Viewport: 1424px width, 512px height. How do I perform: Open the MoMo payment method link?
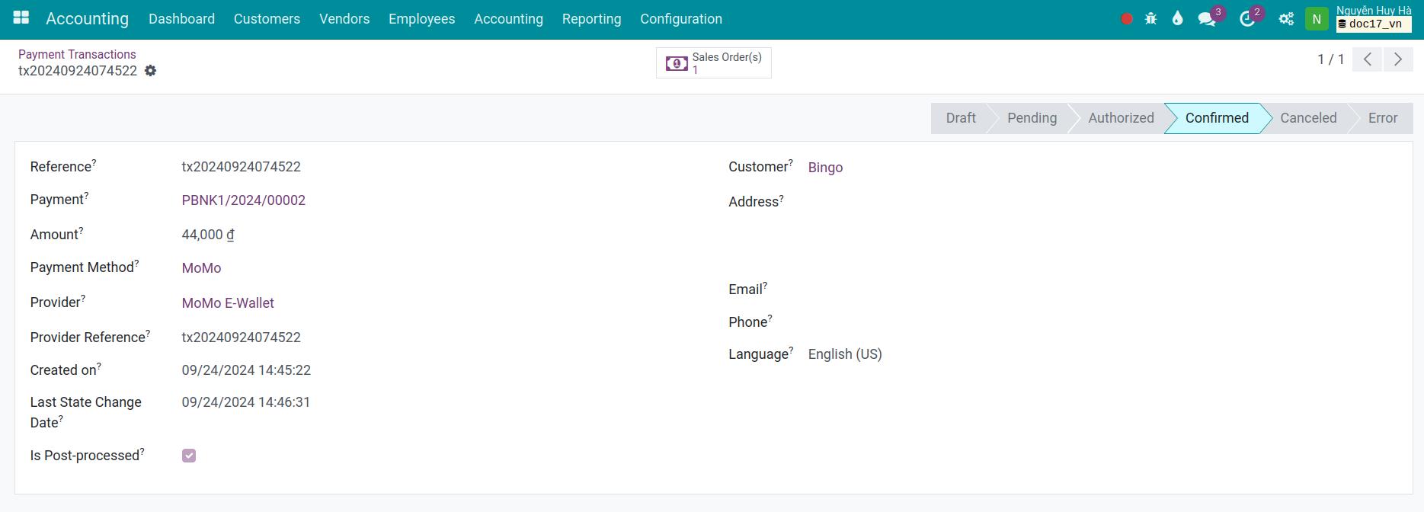[x=201, y=268]
